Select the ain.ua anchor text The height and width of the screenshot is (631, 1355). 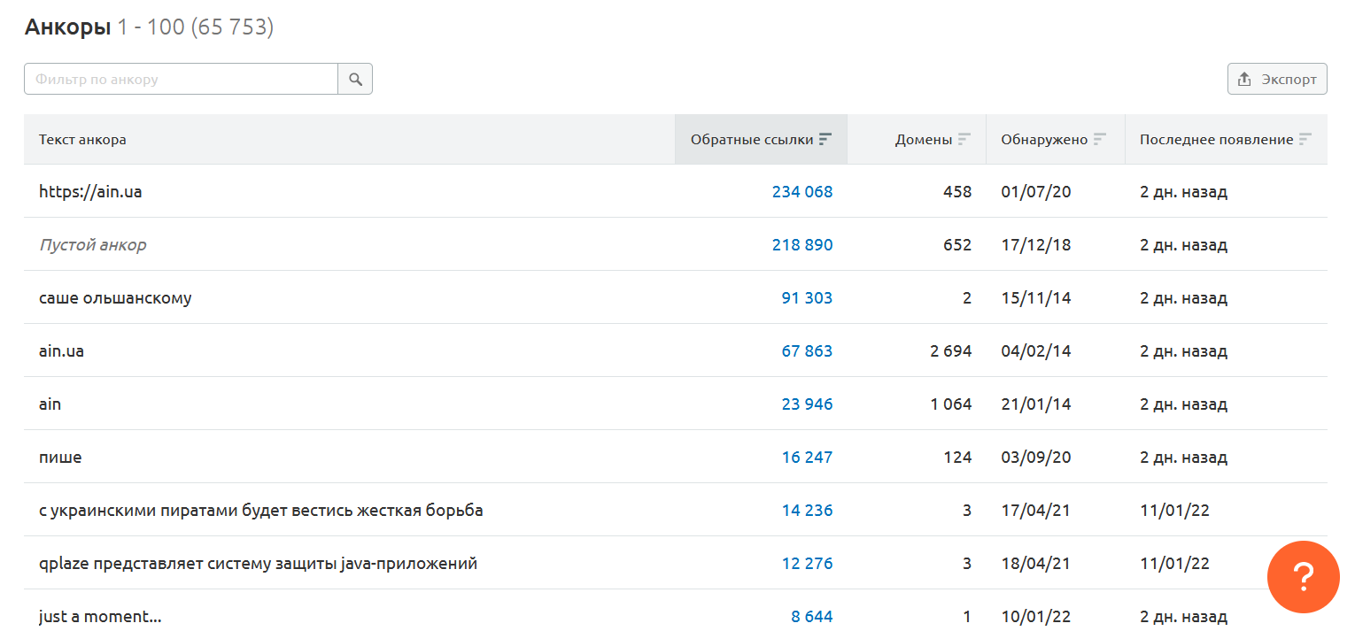pyautogui.click(x=62, y=350)
